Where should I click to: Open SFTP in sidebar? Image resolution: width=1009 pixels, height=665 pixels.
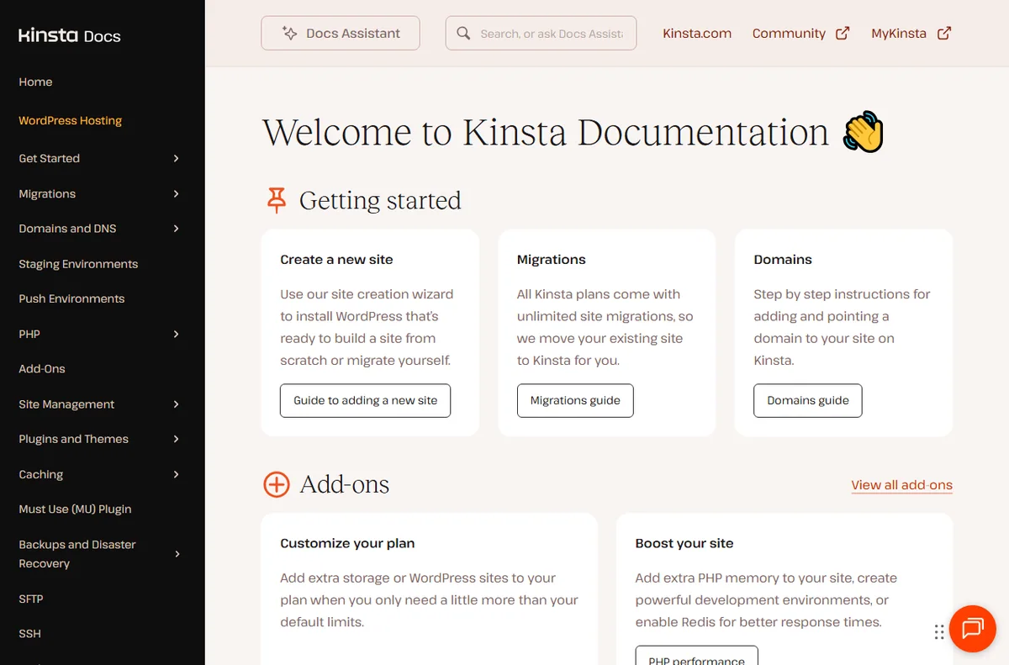point(31,599)
